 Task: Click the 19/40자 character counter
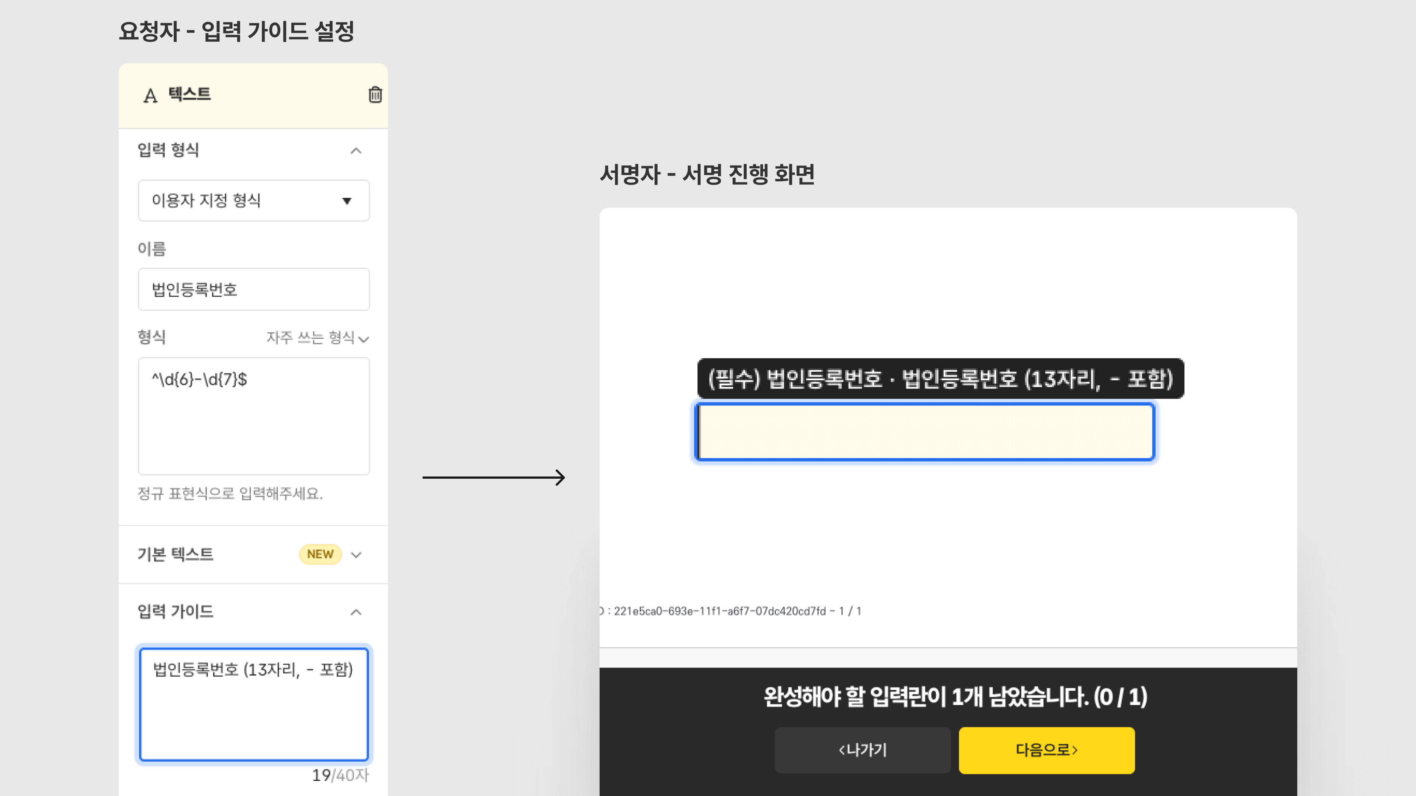coord(340,775)
